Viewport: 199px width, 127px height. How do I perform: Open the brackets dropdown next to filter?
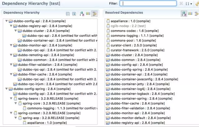coord(188,3)
